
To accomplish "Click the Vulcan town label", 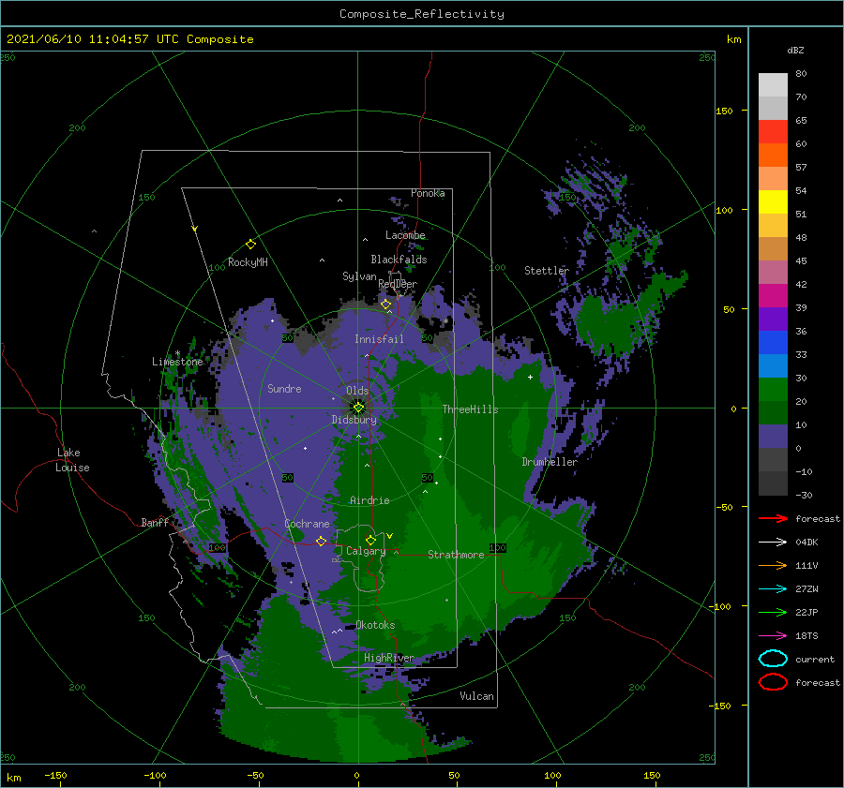I will pos(477,696).
